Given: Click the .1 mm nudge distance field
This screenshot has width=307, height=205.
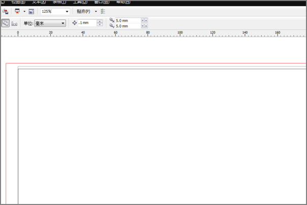Looking at the screenshot, I should (87, 23).
